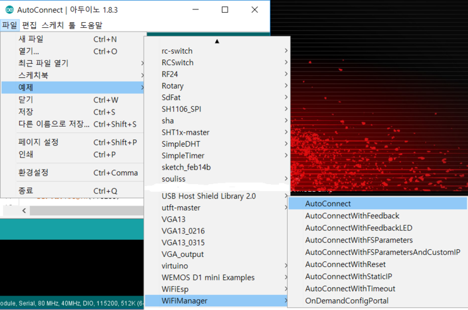This screenshot has width=468, height=310.
Task: Click the scroll-up arrow in examples list
Action: pos(217,41)
